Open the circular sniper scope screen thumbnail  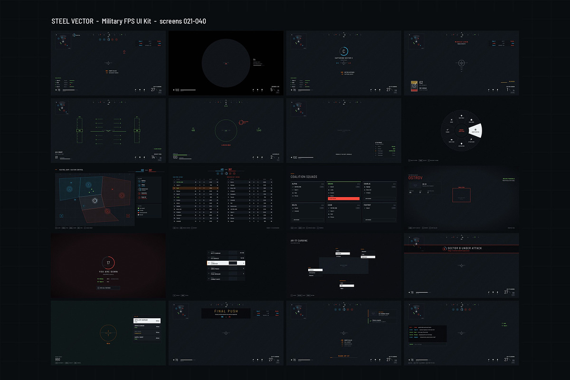[x=227, y=62]
